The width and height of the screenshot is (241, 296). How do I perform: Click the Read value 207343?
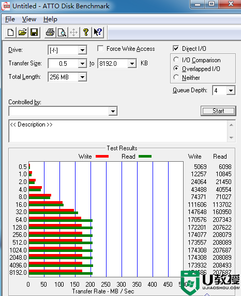pyautogui.click(x=222, y=220)
